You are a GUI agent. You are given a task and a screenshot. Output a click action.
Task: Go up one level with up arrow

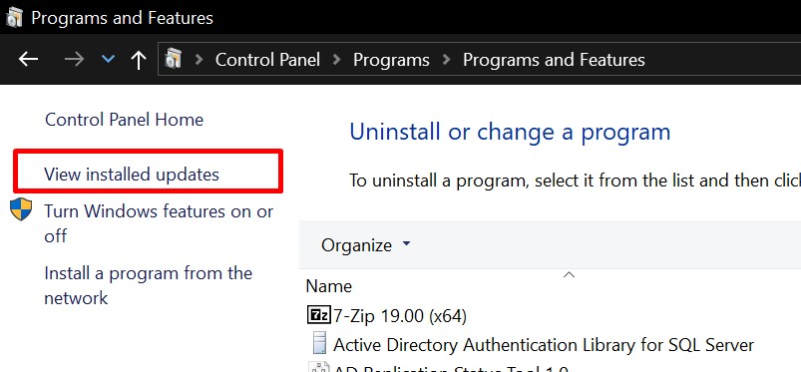[x=139, y=60]
